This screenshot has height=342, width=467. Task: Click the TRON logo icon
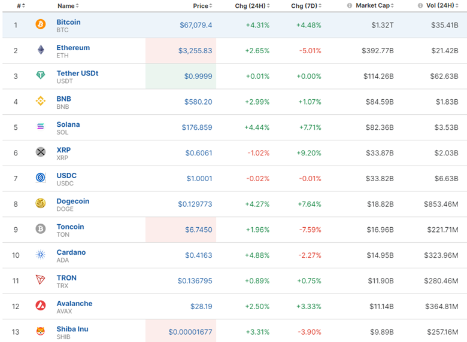click(x=41, y=280)
